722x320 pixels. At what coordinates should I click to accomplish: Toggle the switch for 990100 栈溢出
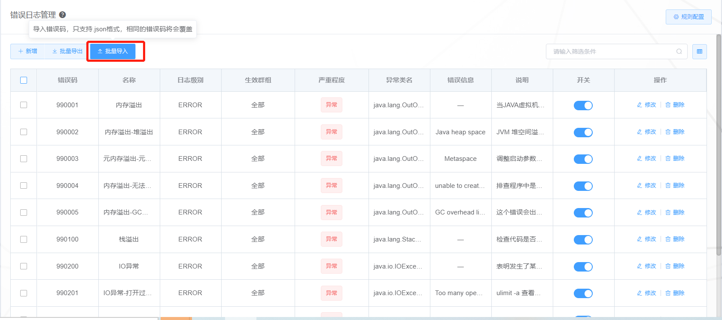tap(583, 239)
